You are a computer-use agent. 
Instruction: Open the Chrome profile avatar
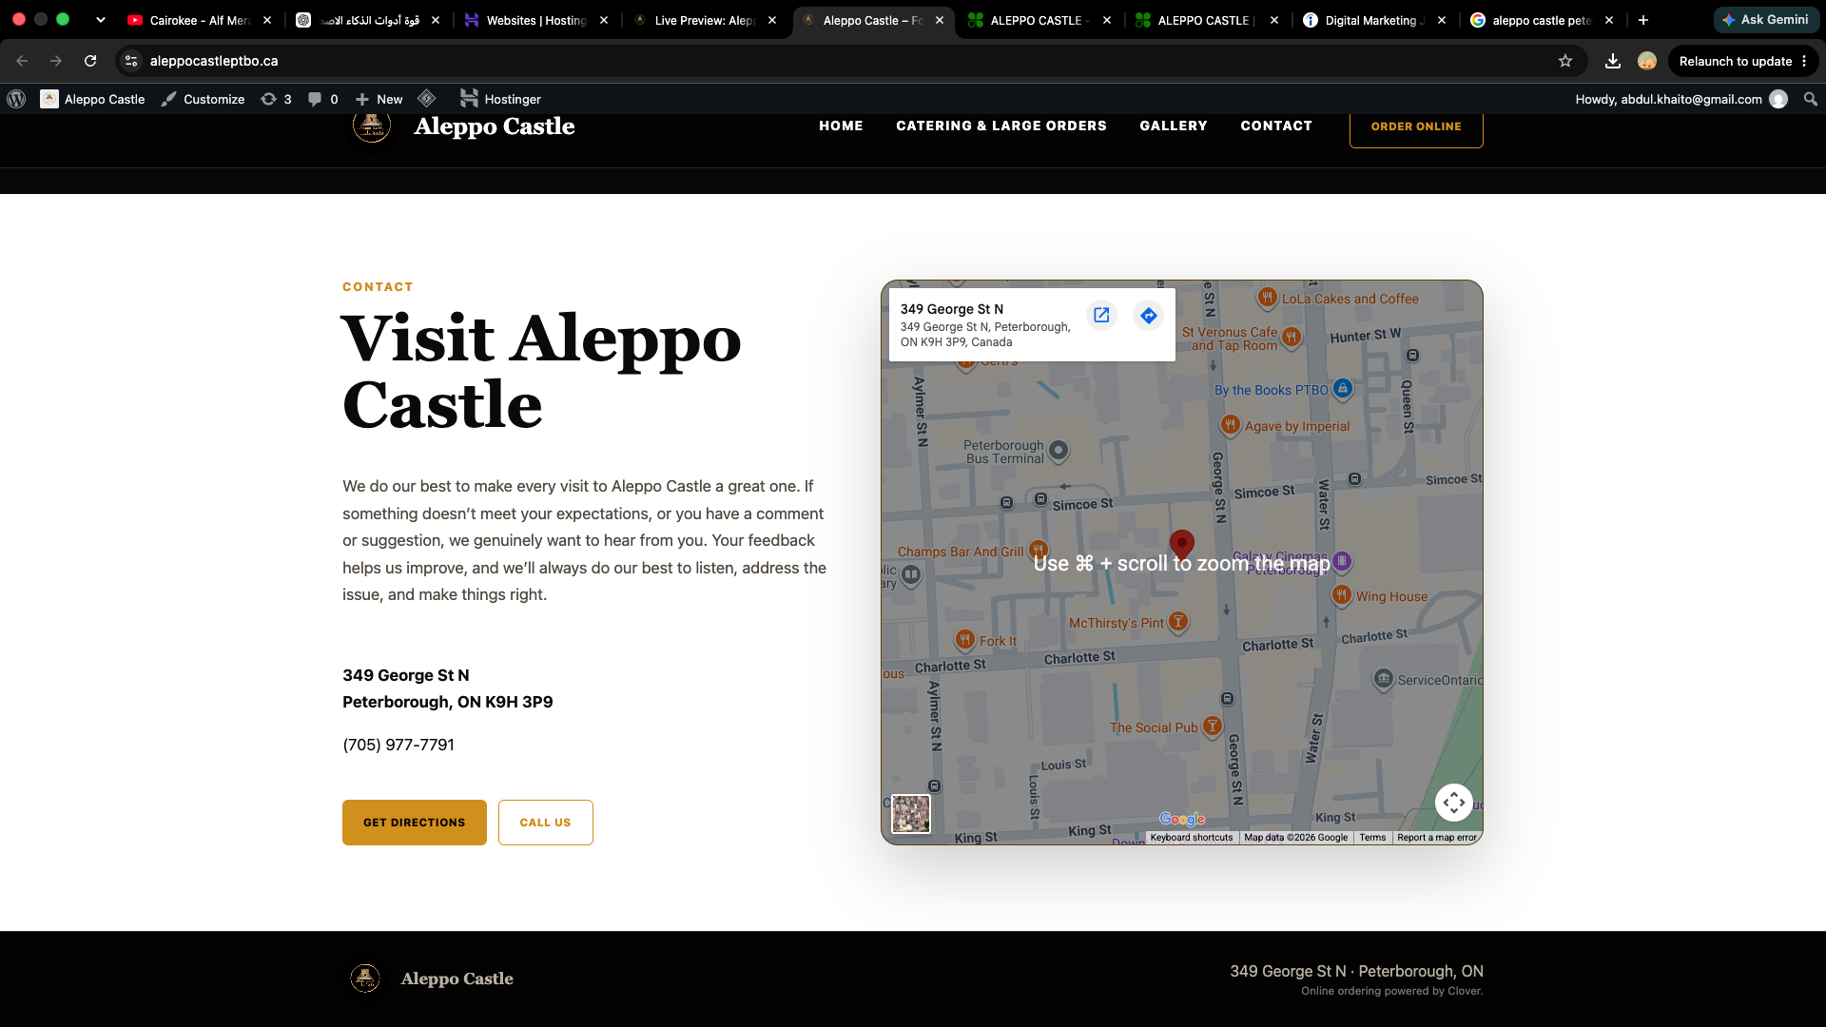coord(1647,61)
